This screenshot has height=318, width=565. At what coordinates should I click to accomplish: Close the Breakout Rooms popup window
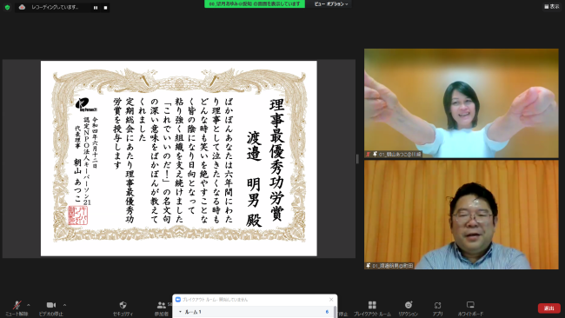click(331, 299)
